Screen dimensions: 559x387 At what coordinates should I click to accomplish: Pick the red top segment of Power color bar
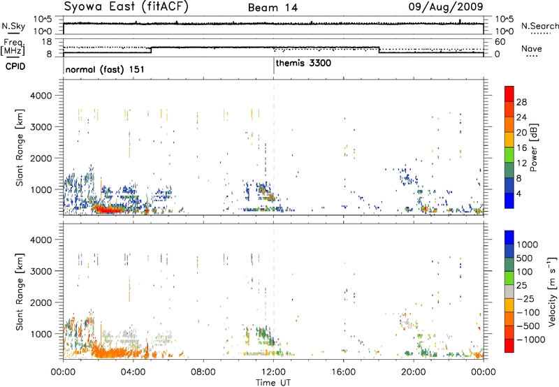[x=509, y=94]
